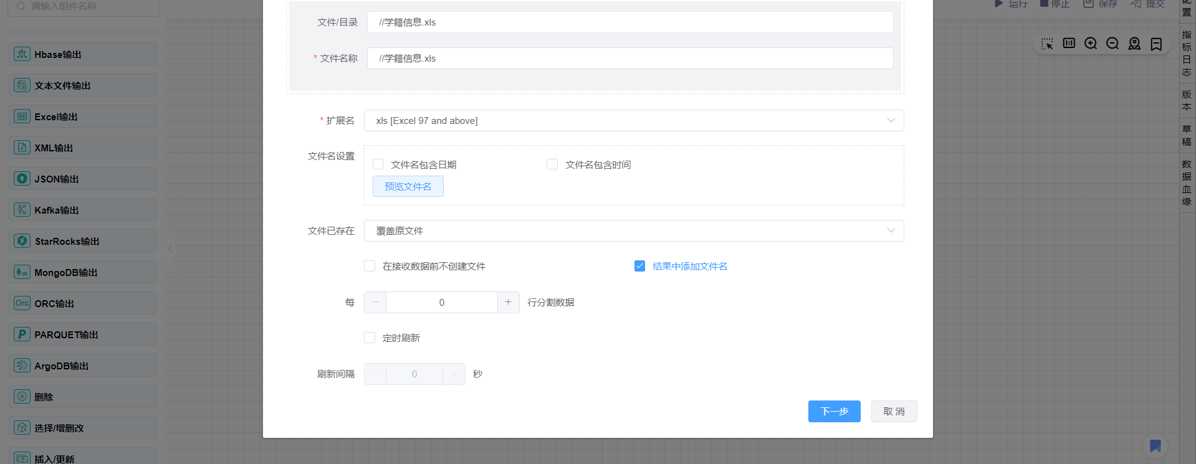Image resolution: width=1196 pixels, height=464 pixels.
Task: Choose the Excel输出 component icon
Action: click(x=22, y=116)
